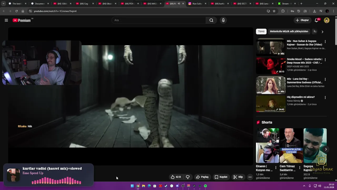Open Steam from taskbar
Image resolution: width=337 pixels, height=190 pixels.
point(166,186)
